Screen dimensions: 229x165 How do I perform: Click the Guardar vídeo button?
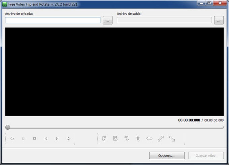tap(206, 156)
